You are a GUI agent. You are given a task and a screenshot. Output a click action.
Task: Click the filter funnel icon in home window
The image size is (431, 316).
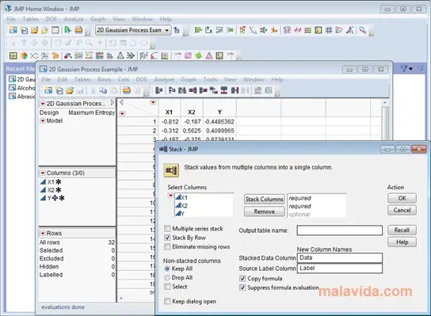(404, 68)
